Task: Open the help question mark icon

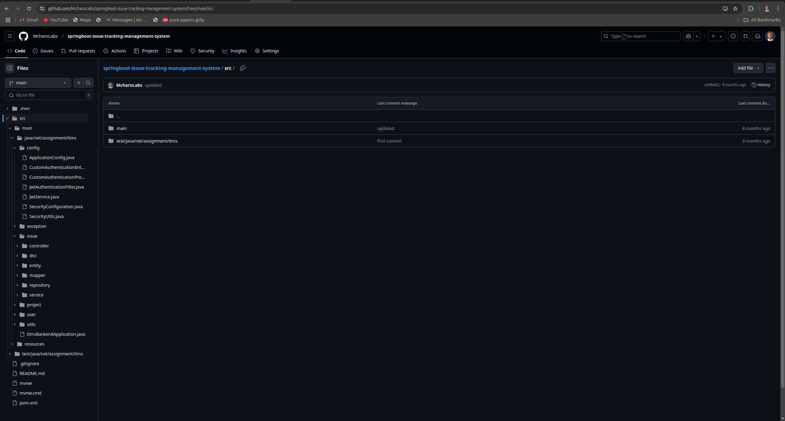Action: pos(733,36)
